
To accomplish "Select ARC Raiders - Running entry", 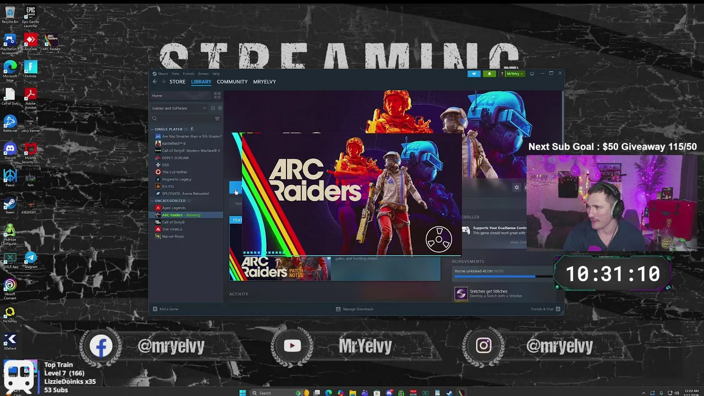I will coord(187,215).
